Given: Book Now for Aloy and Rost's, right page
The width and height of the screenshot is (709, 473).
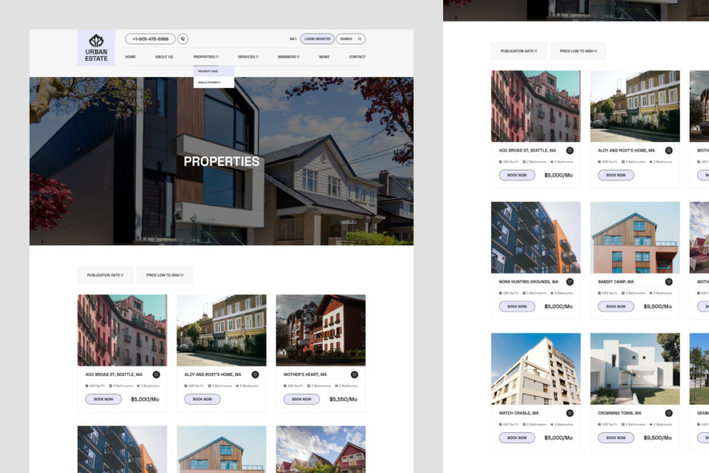Looking at the screenshot, I should 616,175.
